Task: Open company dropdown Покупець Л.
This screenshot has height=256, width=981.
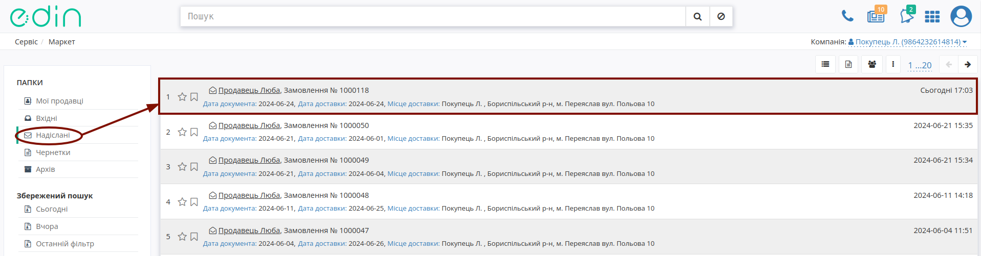Action: [x=907, y=42]
